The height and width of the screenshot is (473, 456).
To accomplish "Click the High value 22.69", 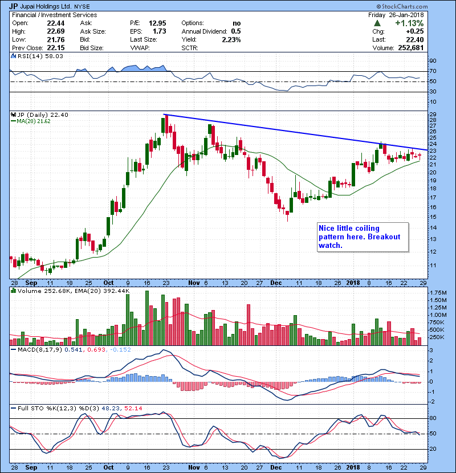I will tap(56, 31).
